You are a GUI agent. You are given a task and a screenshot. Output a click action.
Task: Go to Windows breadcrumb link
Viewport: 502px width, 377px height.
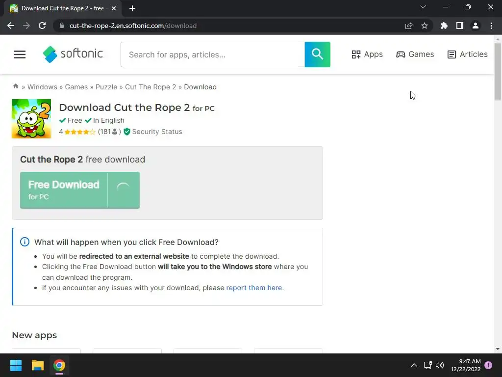click(42, 87)
